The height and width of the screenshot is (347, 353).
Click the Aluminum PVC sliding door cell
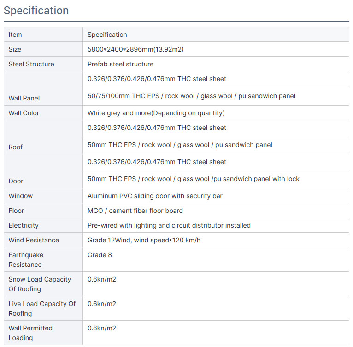[x=216, y=196]
